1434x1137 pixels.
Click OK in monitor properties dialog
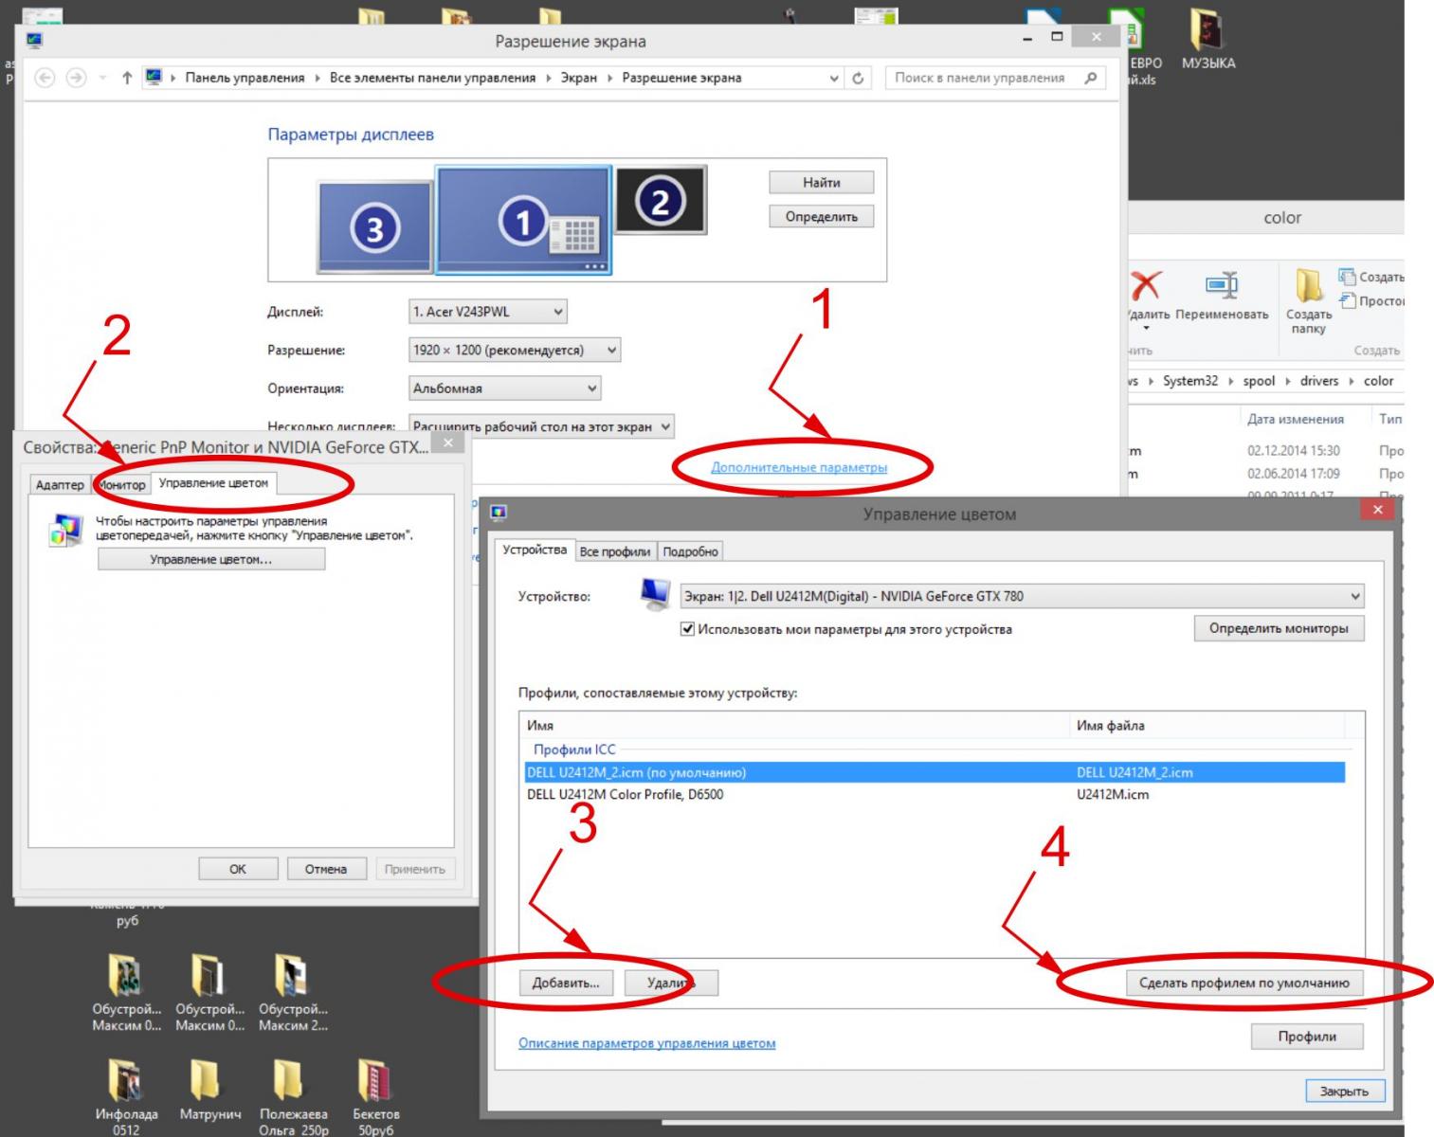coord(238,869)
